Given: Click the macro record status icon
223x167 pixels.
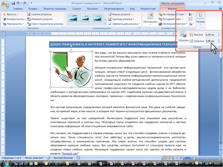Looking at the screenshot, I should coord(78,158).
